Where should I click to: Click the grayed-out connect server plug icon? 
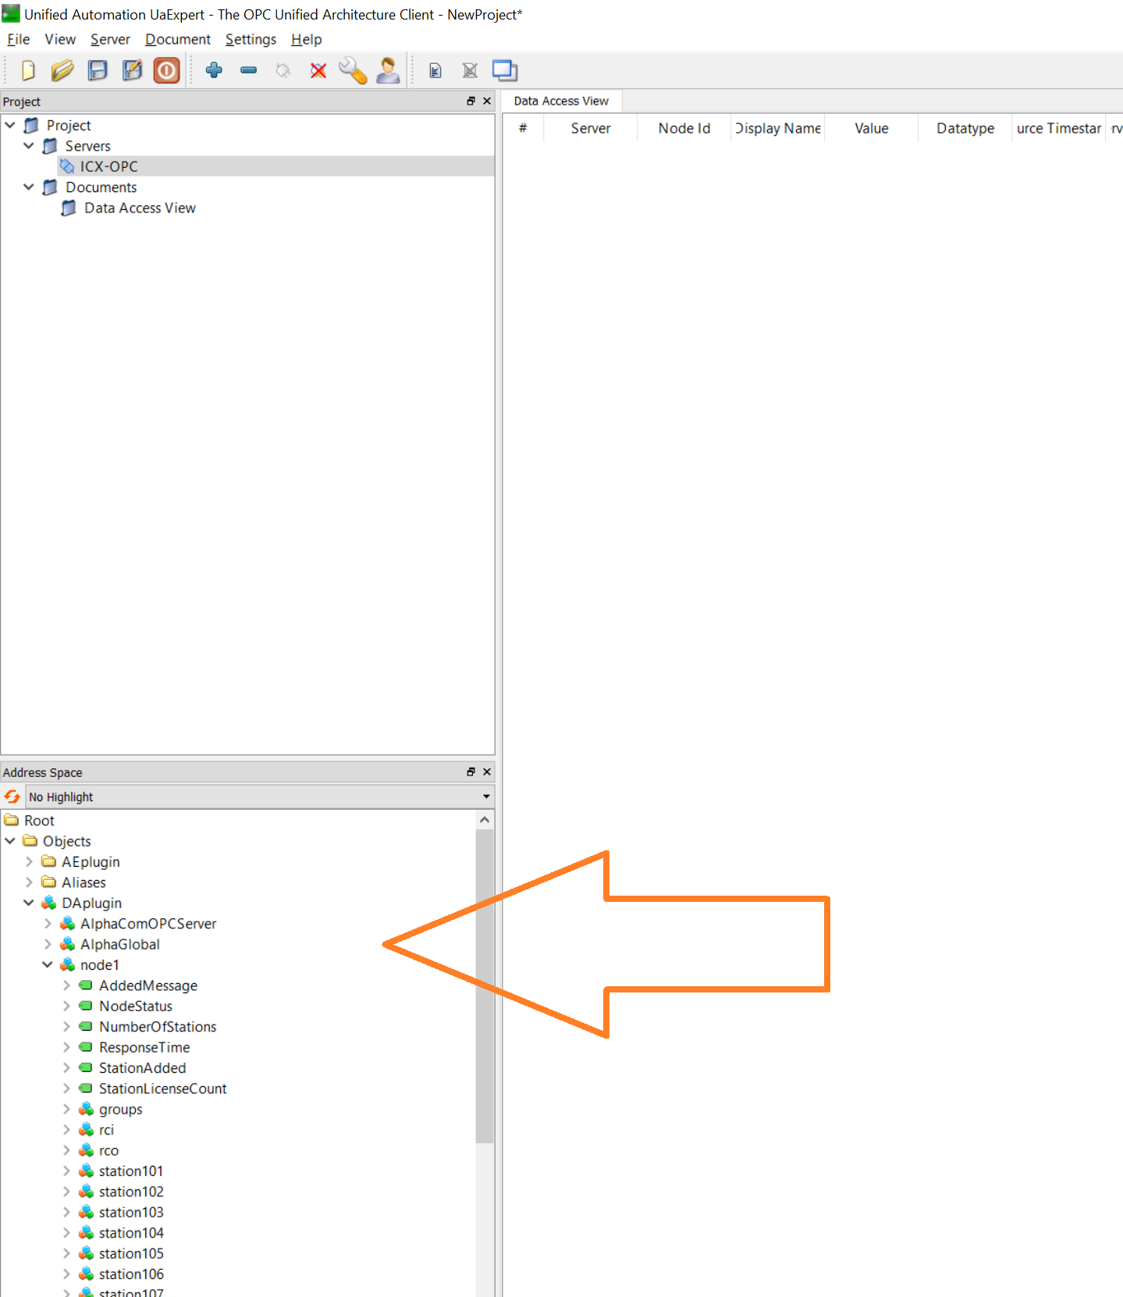coord(283,71)
